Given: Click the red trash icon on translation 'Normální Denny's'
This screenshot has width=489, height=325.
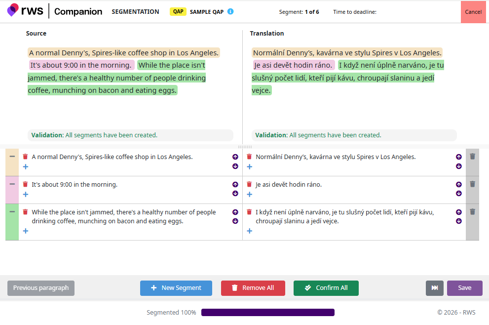Looking at the screenshot, I should click(x=249, y=157).
